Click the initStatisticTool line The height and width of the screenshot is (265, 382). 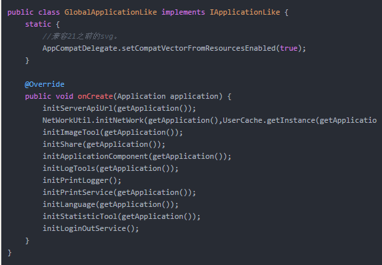pyautogui.click(x=121, y=216)
